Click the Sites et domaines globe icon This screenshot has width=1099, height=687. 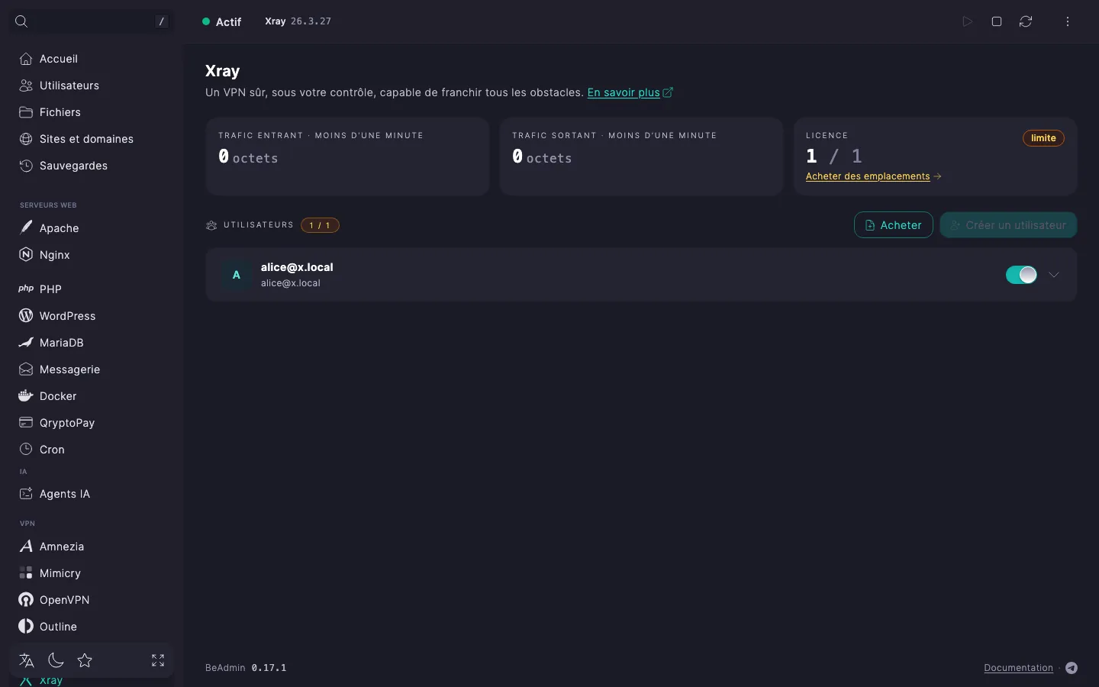pos(26,139)
